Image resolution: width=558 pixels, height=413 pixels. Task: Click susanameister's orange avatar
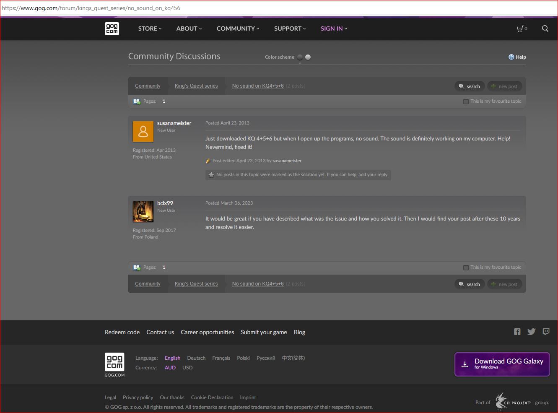point(143,131)
